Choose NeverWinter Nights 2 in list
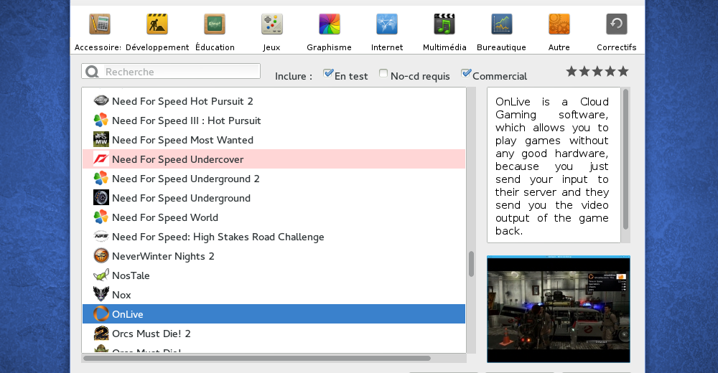The image size is (718, 373). (x=163, y=256)
